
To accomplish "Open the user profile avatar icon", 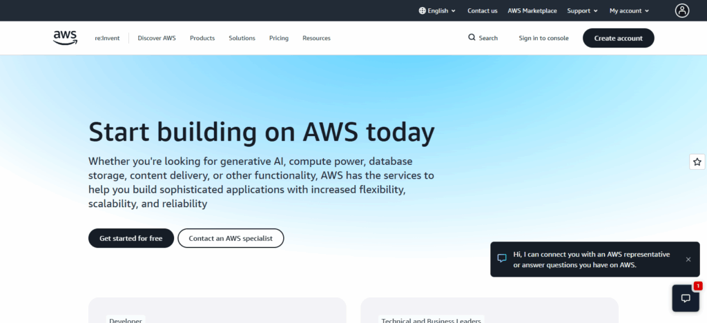I will click(x=682, y=10).
